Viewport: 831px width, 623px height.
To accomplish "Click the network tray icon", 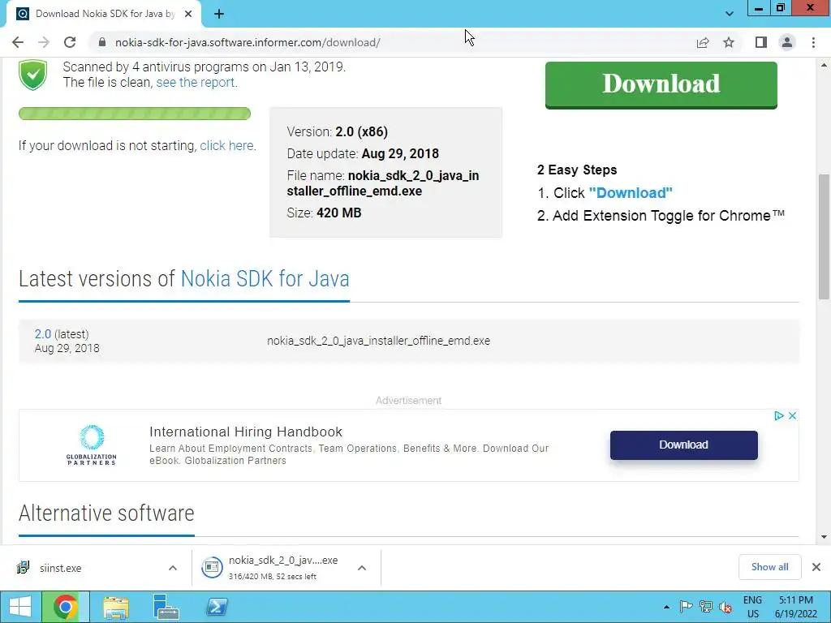I will [705, 607].
